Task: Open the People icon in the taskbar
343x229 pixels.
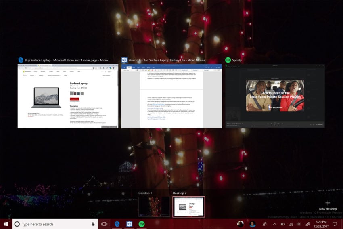Action: click(265, 224)
